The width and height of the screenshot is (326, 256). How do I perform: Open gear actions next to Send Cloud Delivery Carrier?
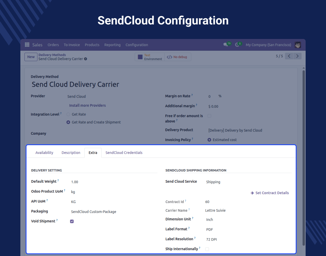(86, 59)
